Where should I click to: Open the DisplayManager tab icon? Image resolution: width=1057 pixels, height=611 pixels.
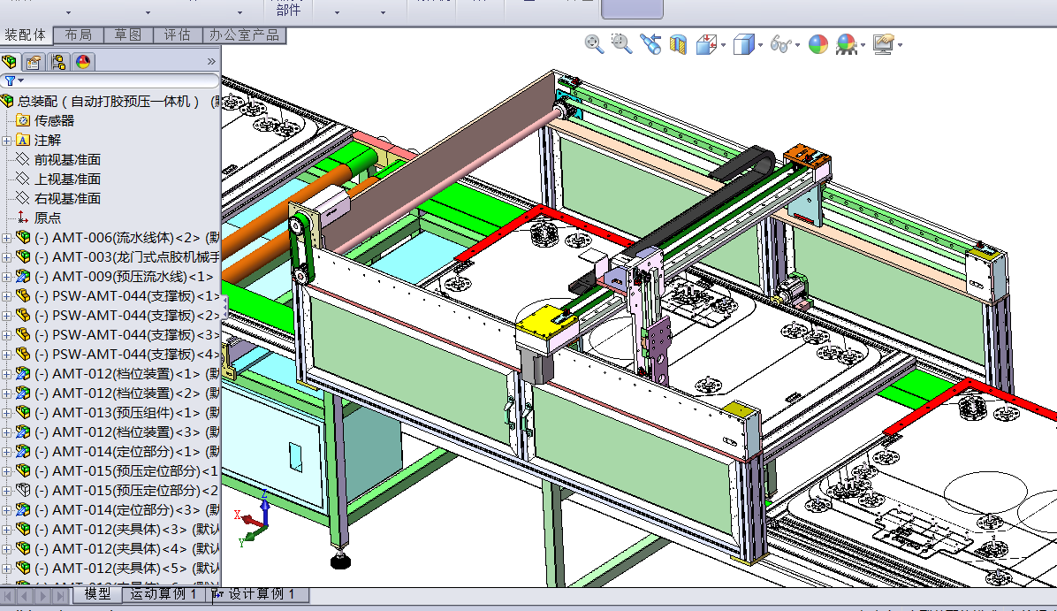pos(83,62)
